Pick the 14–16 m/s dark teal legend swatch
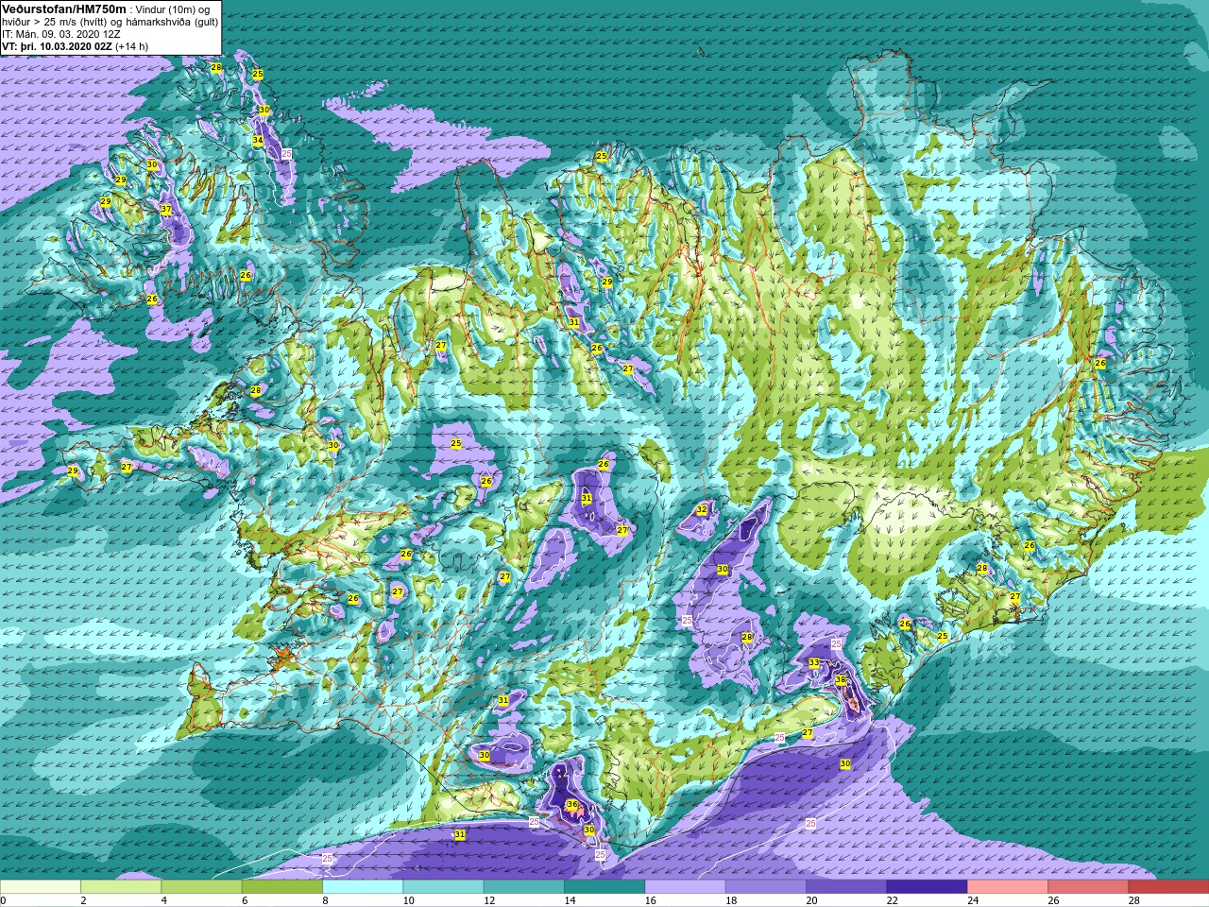 [604, 887]
